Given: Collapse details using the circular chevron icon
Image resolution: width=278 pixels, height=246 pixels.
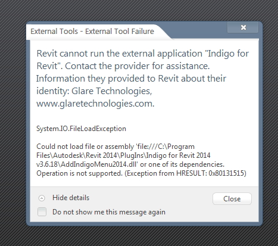Looking at the screenshot, I should (42, 198).
